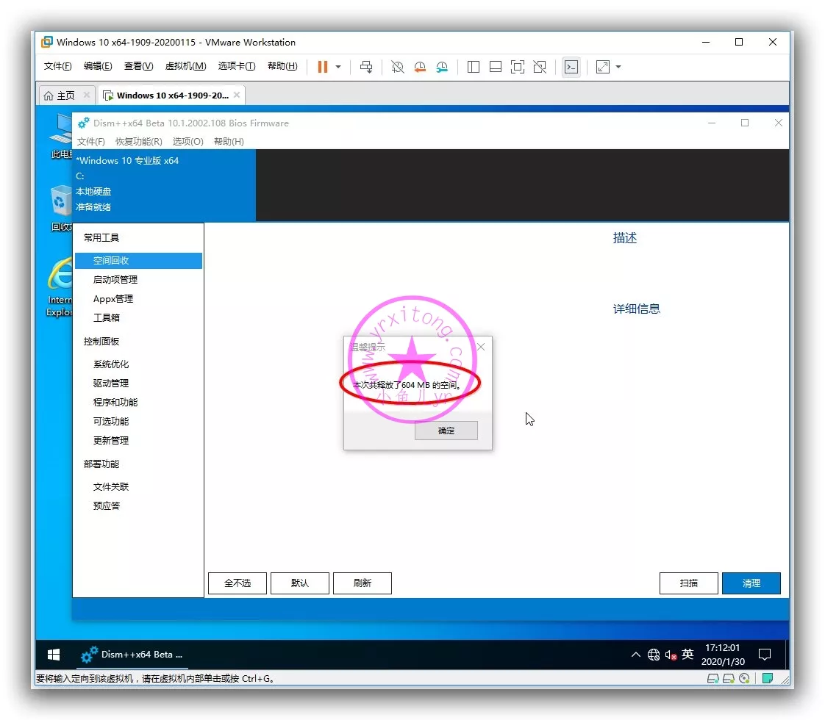
Task: Open the snapshot manager wrench icon
Action: pyautogui.click(x=442, y=67)
